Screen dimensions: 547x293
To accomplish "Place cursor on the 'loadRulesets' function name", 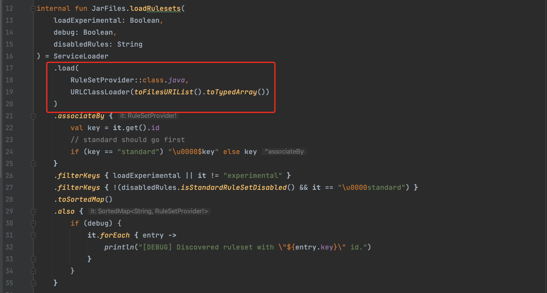I will tap(155, 8).
